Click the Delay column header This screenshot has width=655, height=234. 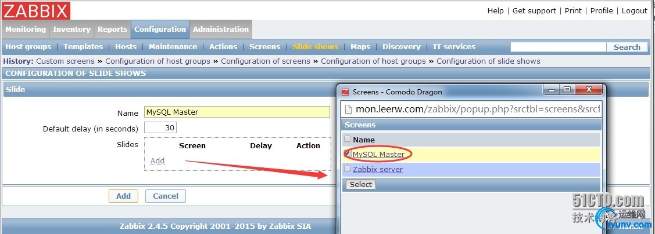pos(260,146)
